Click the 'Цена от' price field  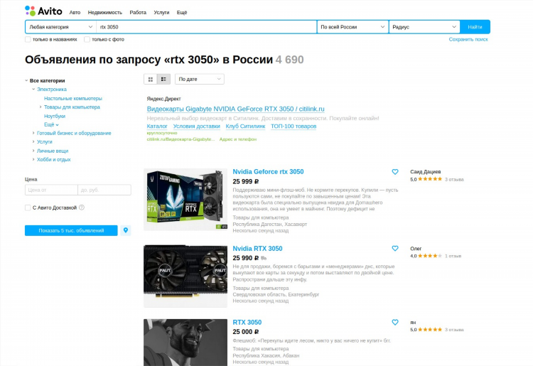[51, 190]
